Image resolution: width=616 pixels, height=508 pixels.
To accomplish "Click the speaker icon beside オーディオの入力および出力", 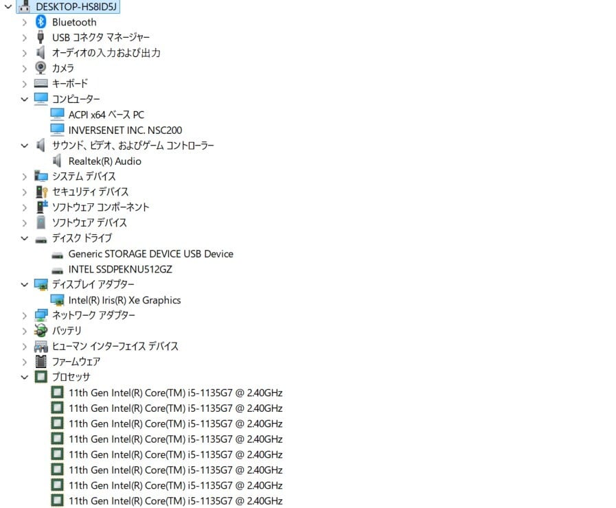I will pos(41,52).
